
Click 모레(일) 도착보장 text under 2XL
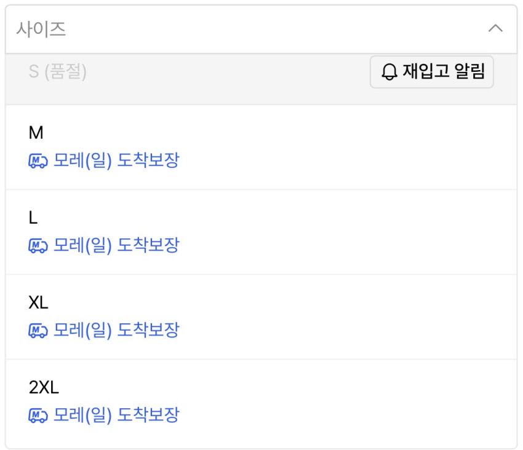(x=116, y=416)
